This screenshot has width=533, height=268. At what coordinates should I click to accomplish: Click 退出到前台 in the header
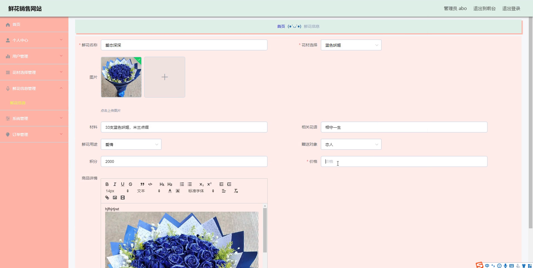click(484, 9)
